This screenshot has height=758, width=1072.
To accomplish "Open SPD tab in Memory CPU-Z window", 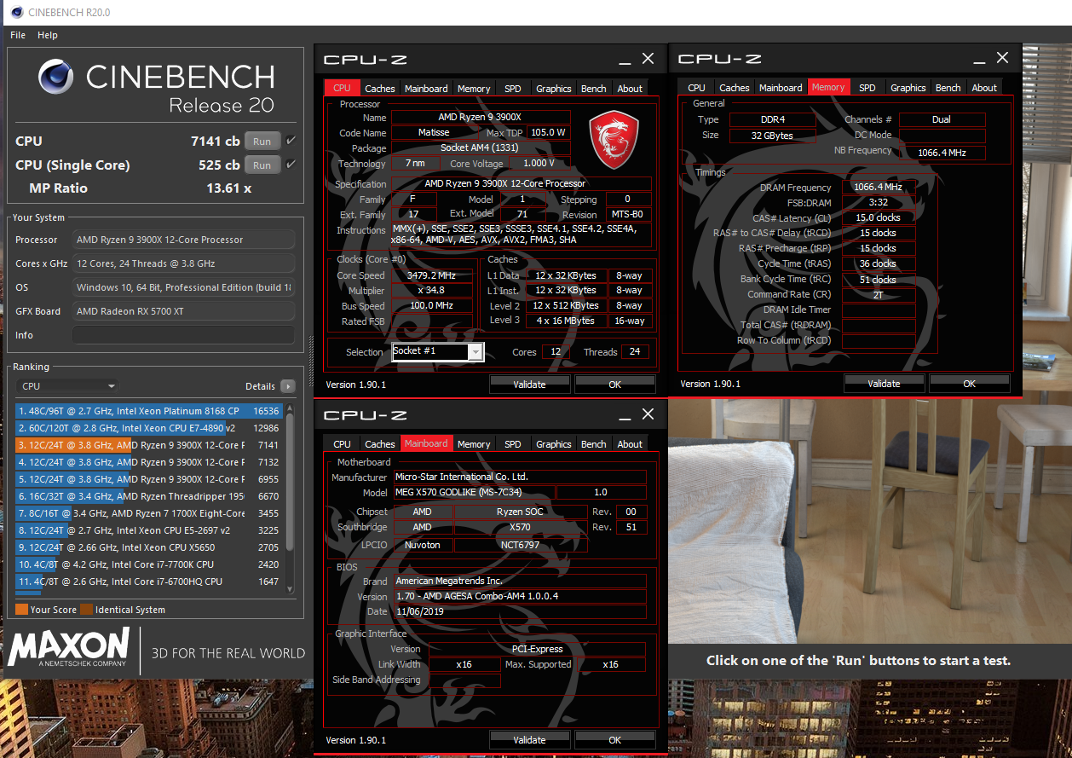I will point(867,88).
